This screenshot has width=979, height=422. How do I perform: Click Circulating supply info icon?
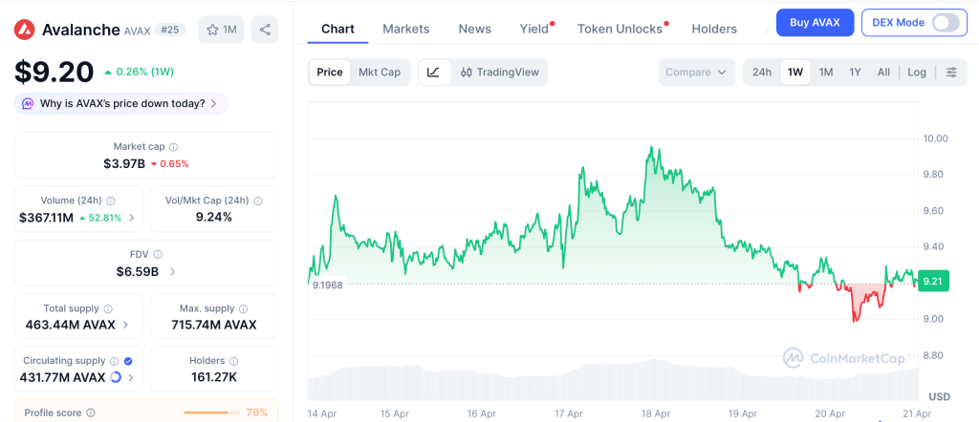tap(115, 361)
